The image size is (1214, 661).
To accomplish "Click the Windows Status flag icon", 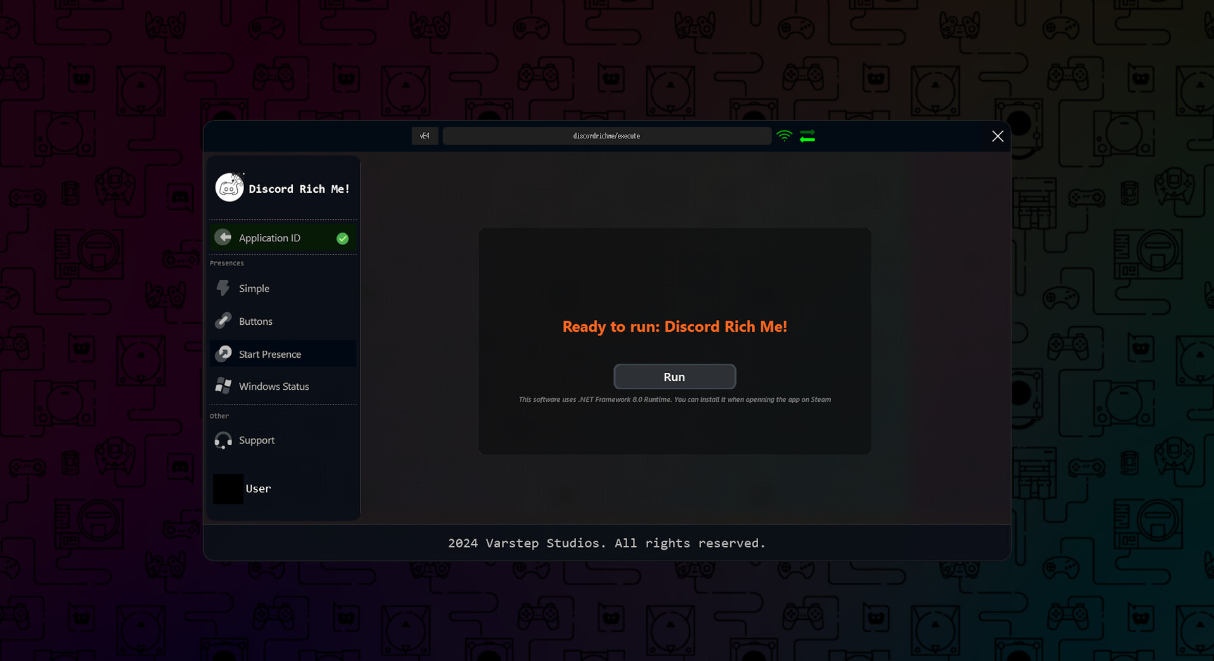I will 223,385.
